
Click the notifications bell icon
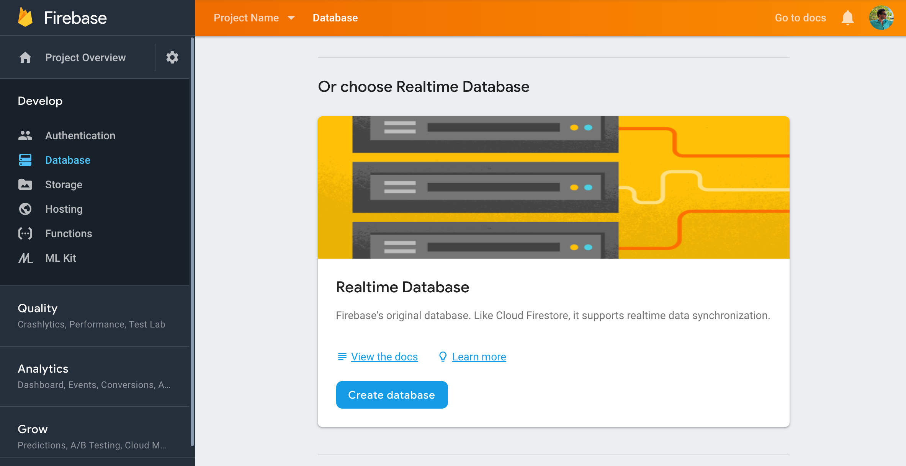click(x=847, y=18)
